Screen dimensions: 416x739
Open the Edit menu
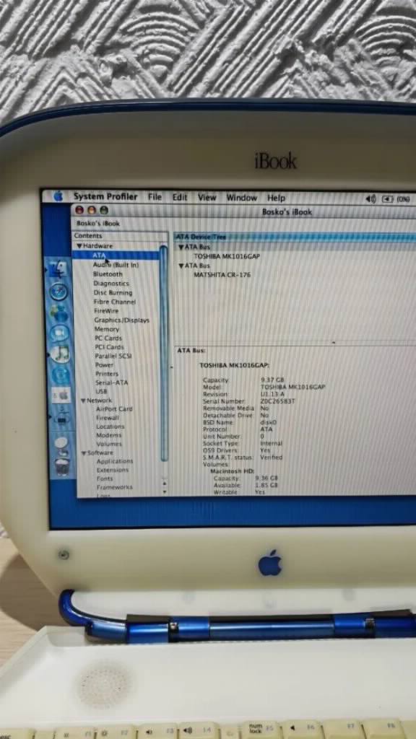tap(180, 198)
